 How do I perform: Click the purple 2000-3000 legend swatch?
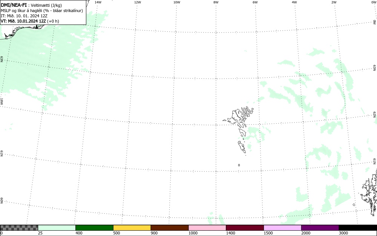[320, 228]
